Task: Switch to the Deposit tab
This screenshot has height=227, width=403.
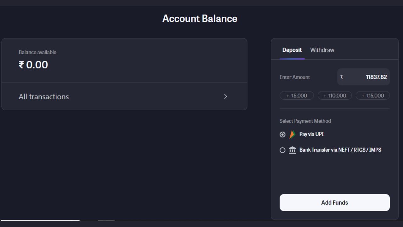Action: point(292,50)
